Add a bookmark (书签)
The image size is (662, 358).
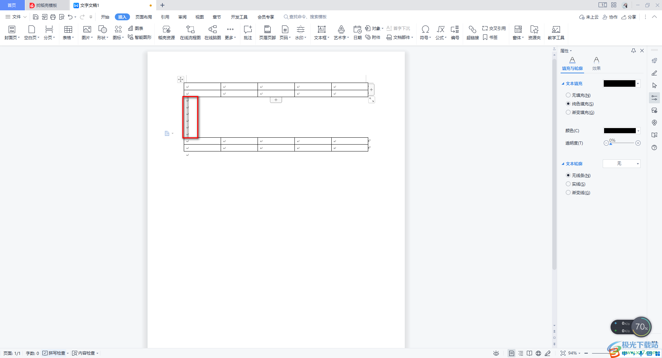490,37
